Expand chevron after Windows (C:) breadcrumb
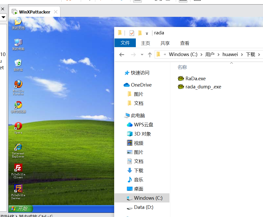The image size is (263, 217). [x=201, y=55]
